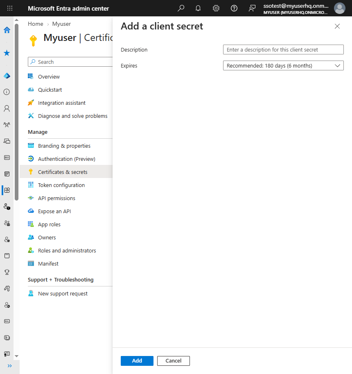Viewport: 352px width, 374px height.
Task: Open Manifest editor
Action: pyautogui.click(x=48, y=264)
